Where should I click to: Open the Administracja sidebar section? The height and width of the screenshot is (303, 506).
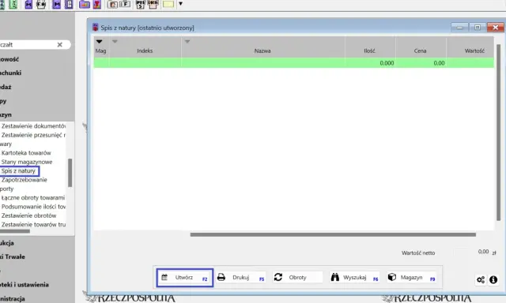[x=13, y=299]
